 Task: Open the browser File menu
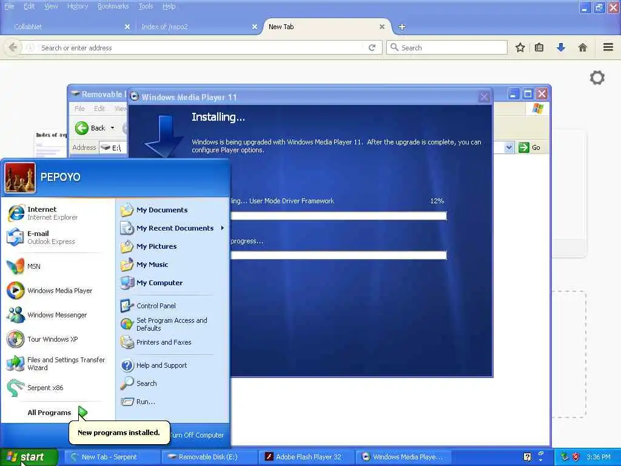[x=9, y=6]
